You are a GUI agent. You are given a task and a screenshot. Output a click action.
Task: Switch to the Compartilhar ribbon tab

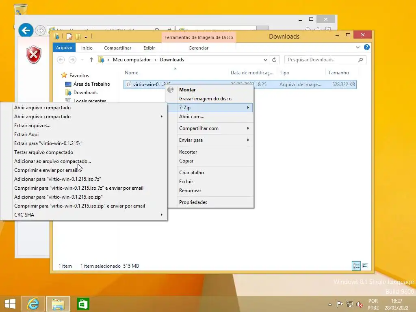pyautogui.click(x=117, y=48)
